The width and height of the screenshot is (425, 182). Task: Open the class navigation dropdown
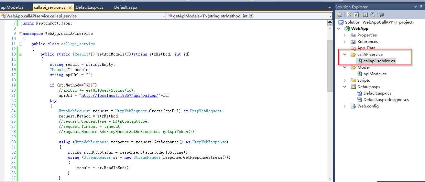click(163, 16)
